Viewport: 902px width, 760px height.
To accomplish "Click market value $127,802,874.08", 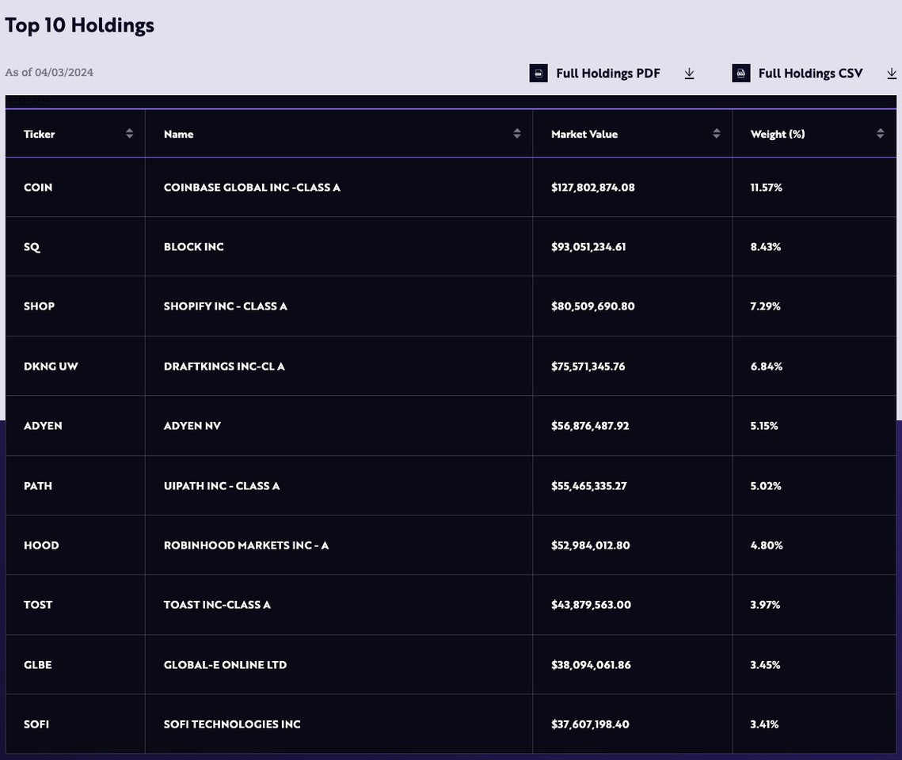I will pos(593,188).
